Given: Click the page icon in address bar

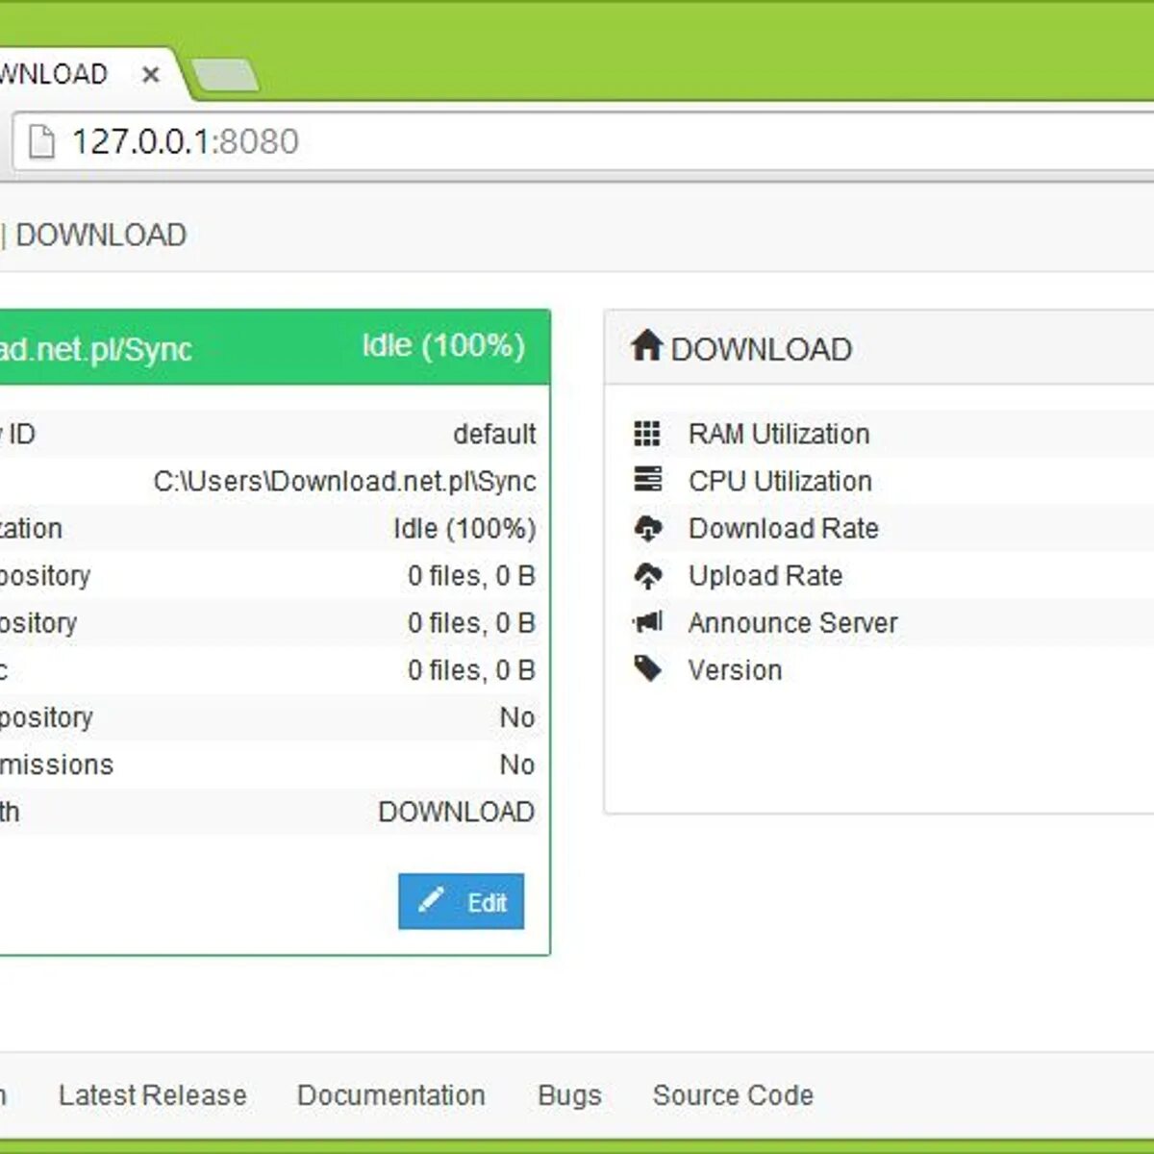Looking at the screenshot, I should tap(41, 141).
